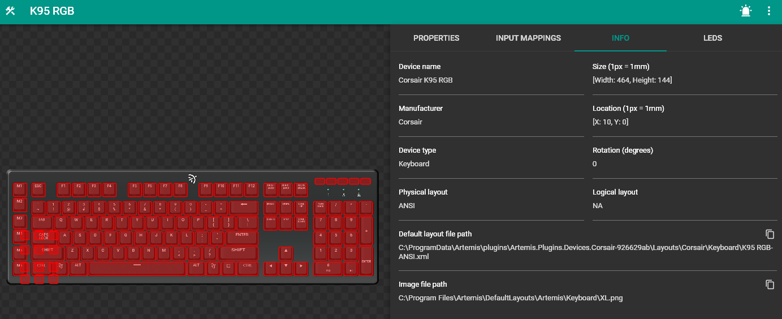782x319 pixels.
Task: Click the tools icon beside K95 RGB title
Action: (10, 11)
